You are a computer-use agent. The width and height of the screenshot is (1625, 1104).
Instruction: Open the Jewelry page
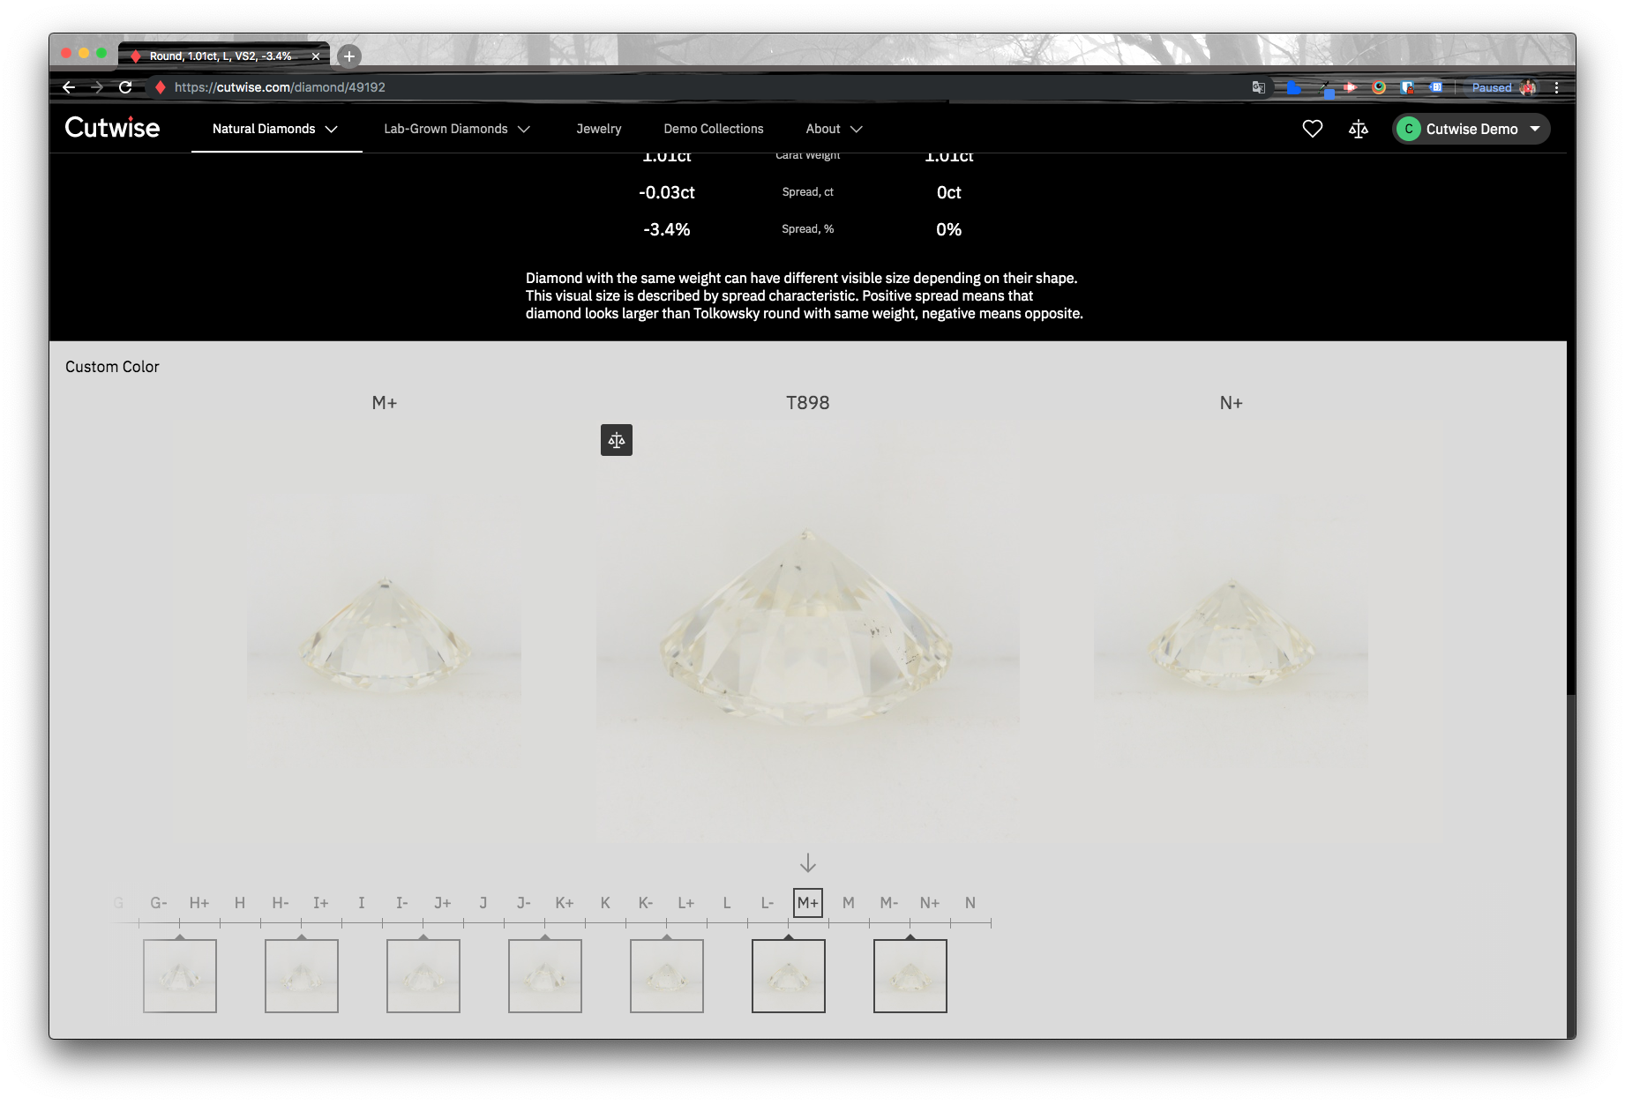click(599, 129)
